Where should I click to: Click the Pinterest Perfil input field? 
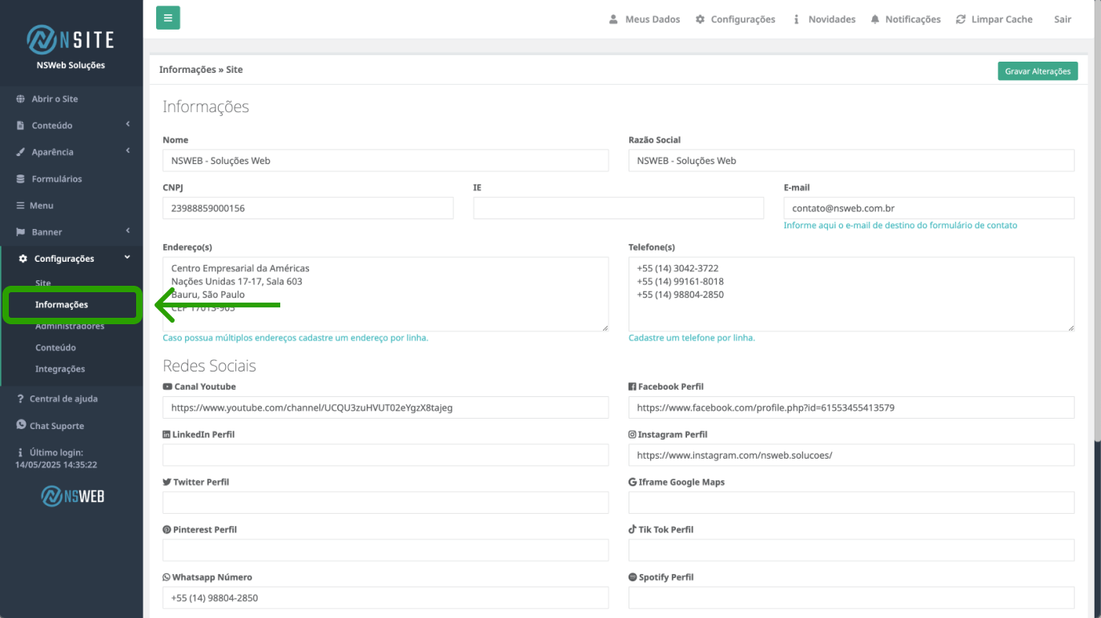click(x=385, y=550)
